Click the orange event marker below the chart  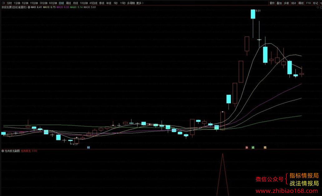point(265,148)
